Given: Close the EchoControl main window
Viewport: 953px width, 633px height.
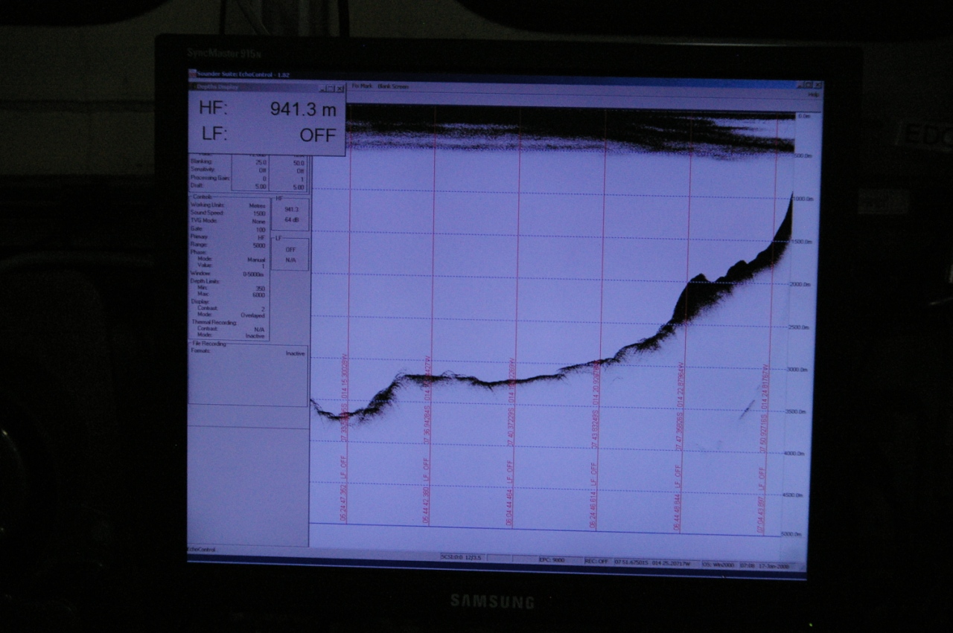Looking at the screenshot, I should (818, 85).
